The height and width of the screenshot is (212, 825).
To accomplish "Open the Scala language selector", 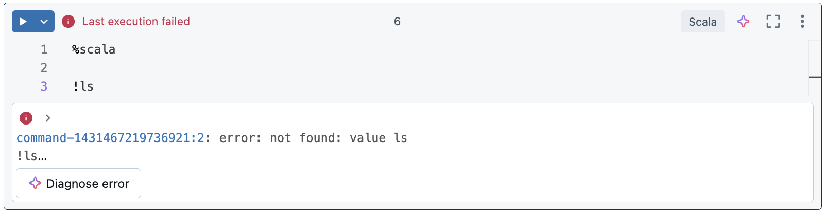I will pos(702,22).
